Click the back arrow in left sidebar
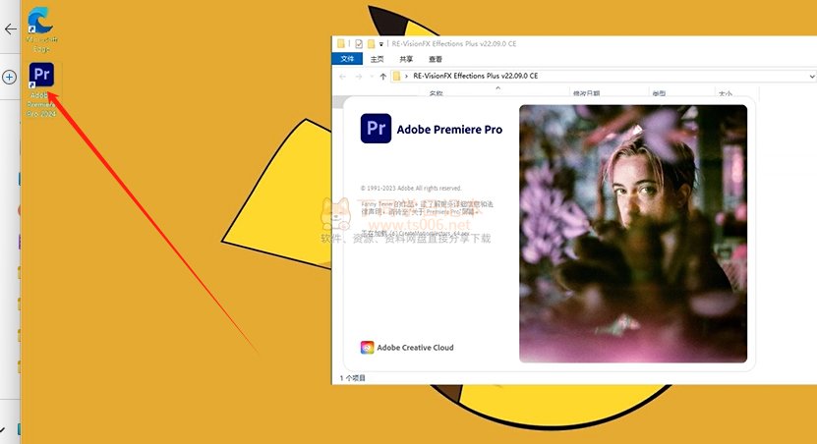817x444 pixels. pos(11,28)
